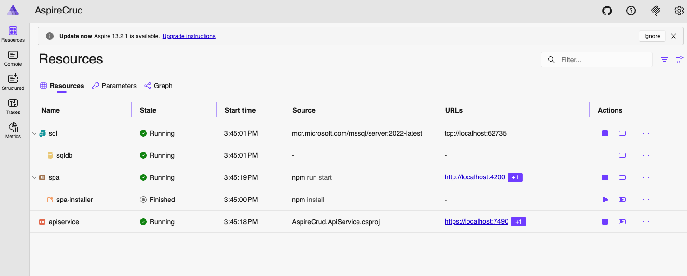
Task: Stop the sql resource
Action: pos(605,133)
